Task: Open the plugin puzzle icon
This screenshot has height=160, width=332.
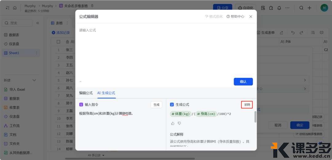Action: tap(271, 8)
